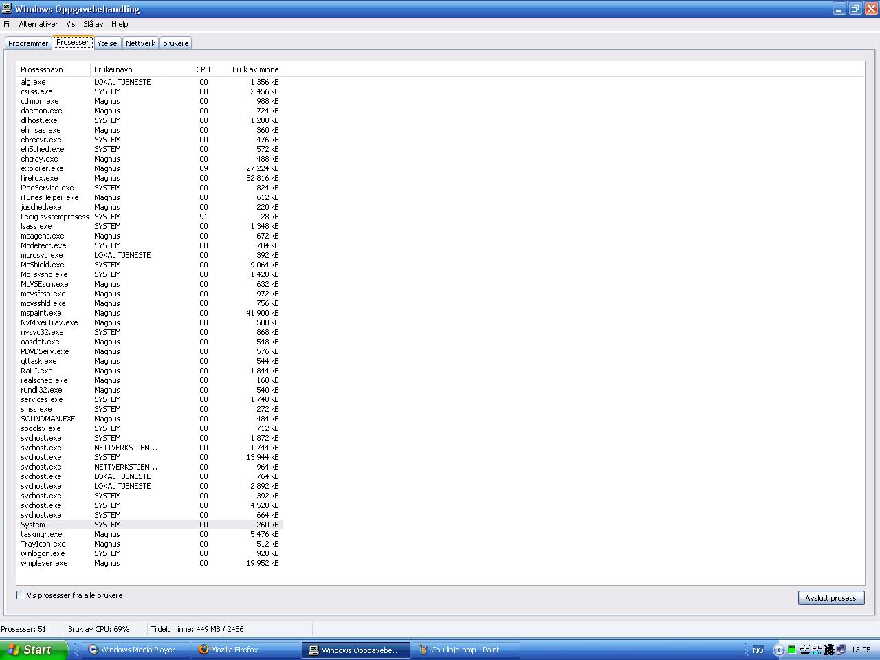Select the rundll32.exe process row
880x660 pixels.
pyautogui.click(x=150, y=390)
